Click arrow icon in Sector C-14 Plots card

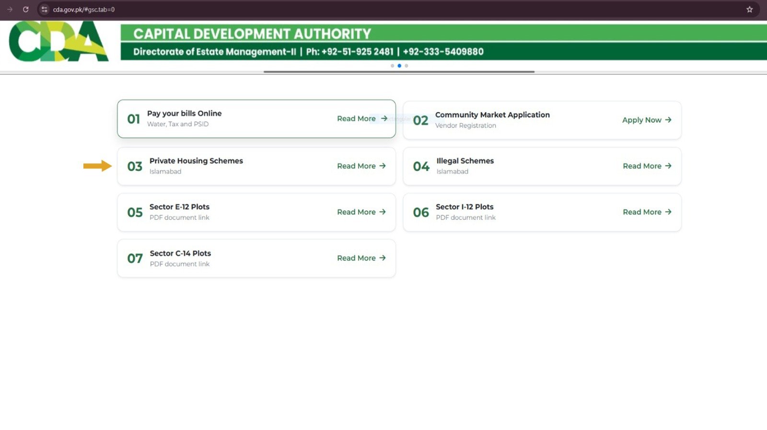383,258
